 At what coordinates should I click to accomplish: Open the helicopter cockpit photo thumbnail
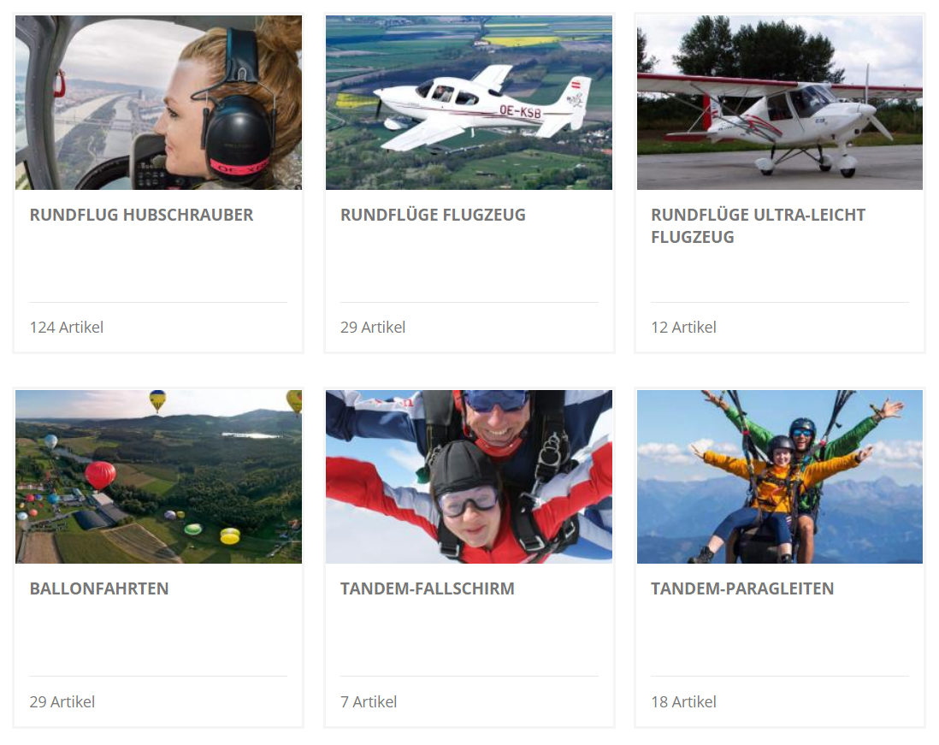point(158,103)
